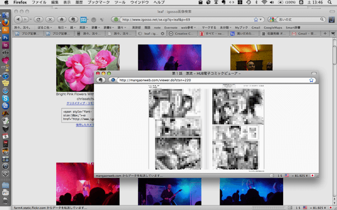
Task: Click the manga viewer URL field
Action: click(213, 80)
